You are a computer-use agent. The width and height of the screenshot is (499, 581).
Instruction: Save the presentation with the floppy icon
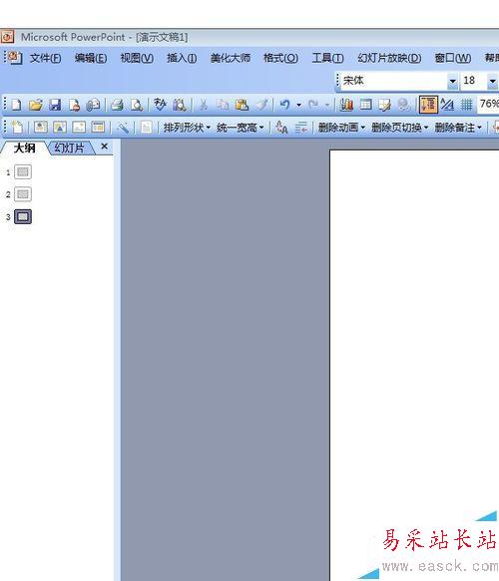[55, 105]
